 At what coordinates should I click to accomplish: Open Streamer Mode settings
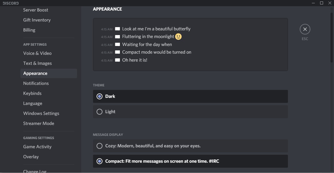point(39,123)
